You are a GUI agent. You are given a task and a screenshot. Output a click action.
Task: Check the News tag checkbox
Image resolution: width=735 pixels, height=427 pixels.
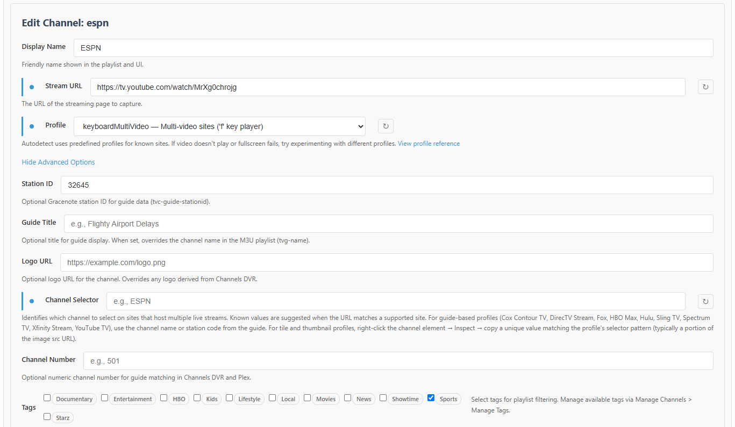pos(347,398)
